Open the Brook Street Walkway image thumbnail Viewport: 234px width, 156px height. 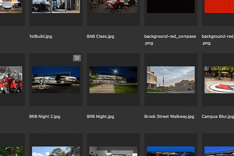(170, 80)
